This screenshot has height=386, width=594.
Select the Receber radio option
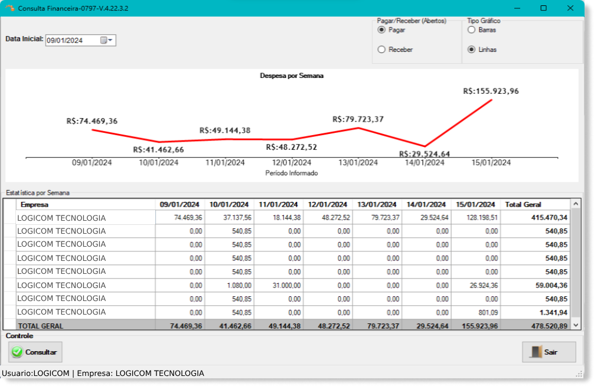[x=381, y=50]
